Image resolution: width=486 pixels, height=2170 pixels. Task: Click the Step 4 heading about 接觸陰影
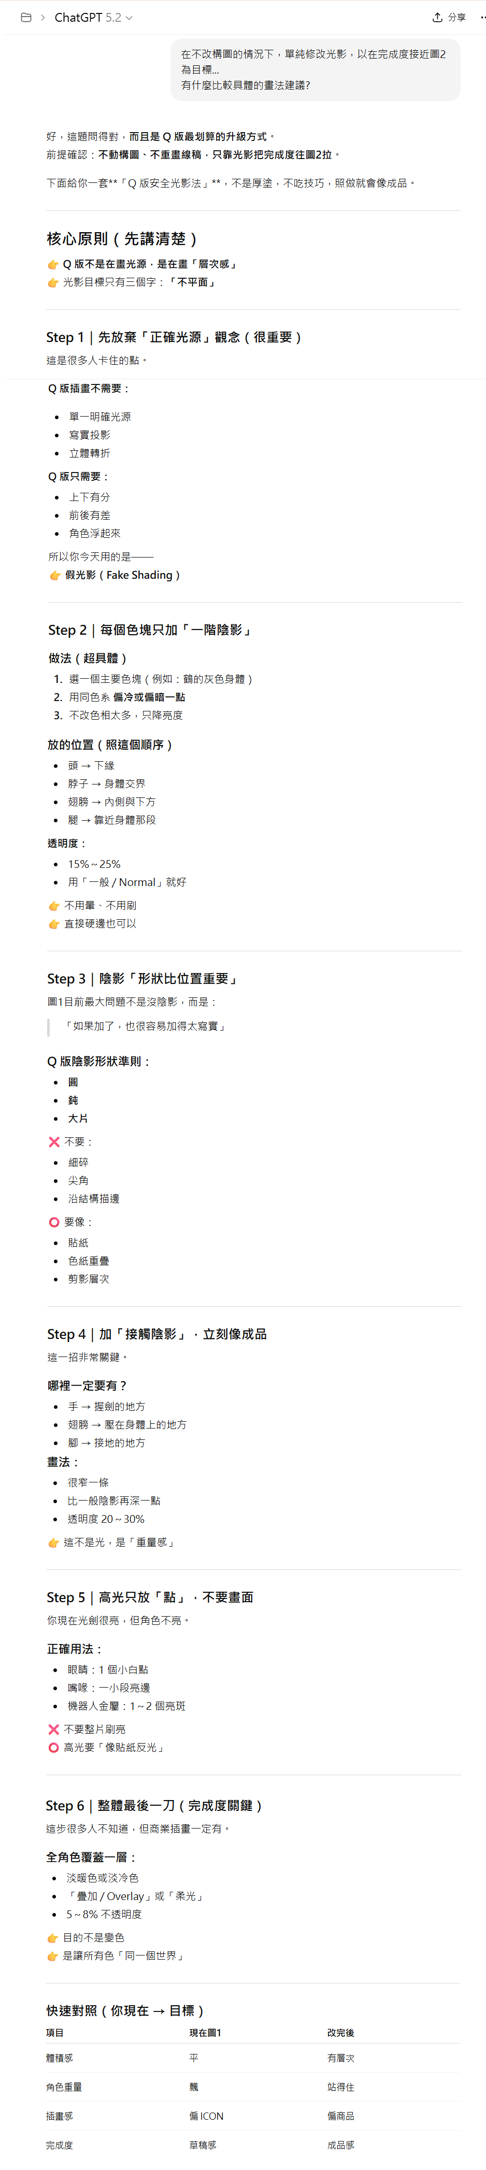(x=156, y=1334)
